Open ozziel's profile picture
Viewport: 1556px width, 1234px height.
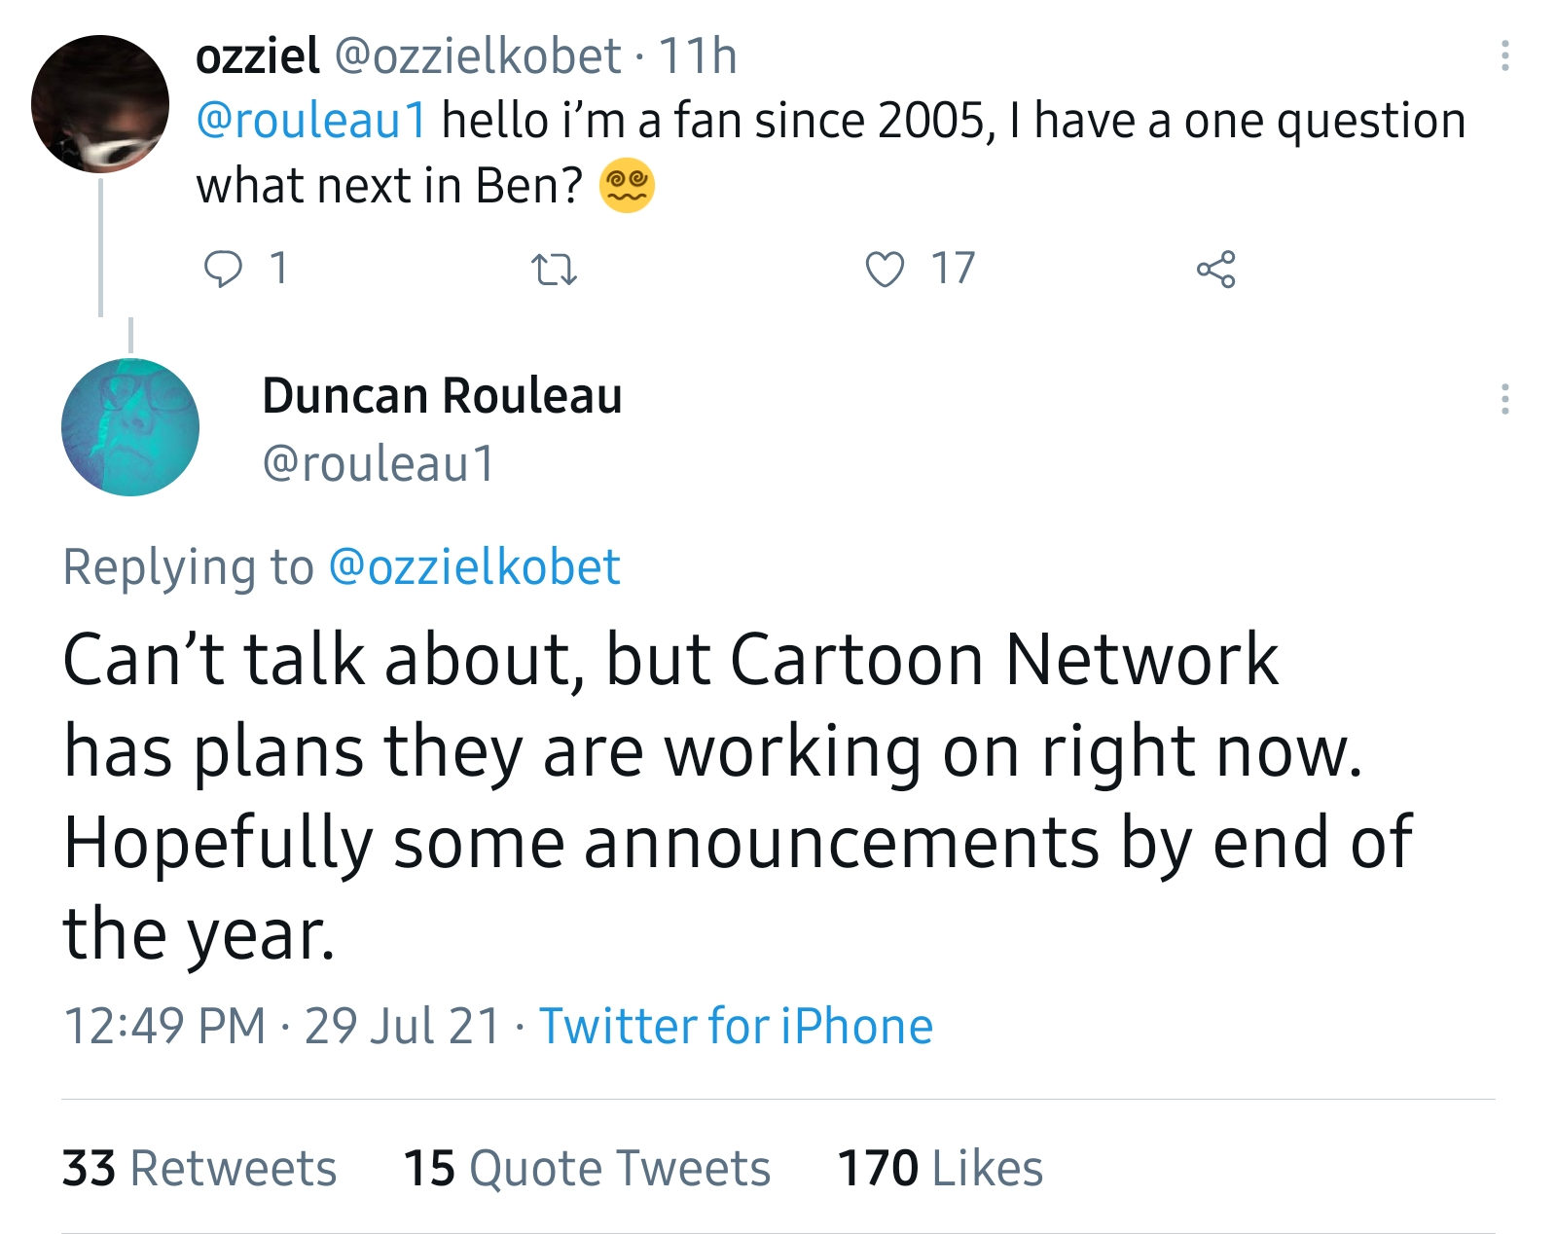(x=100, y=104)
